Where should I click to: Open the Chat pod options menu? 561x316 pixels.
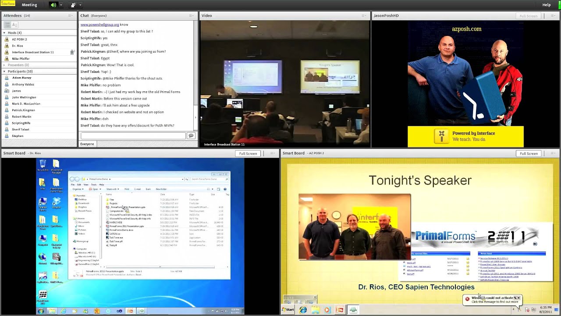(x=192, y=15)
